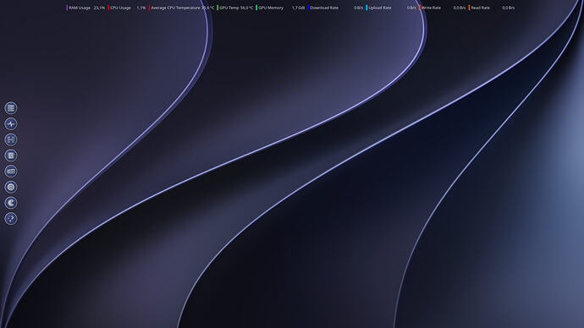The image size is (584, 328).
Task: Click the CPU usage value 1,1%
Action: point(141,8)
